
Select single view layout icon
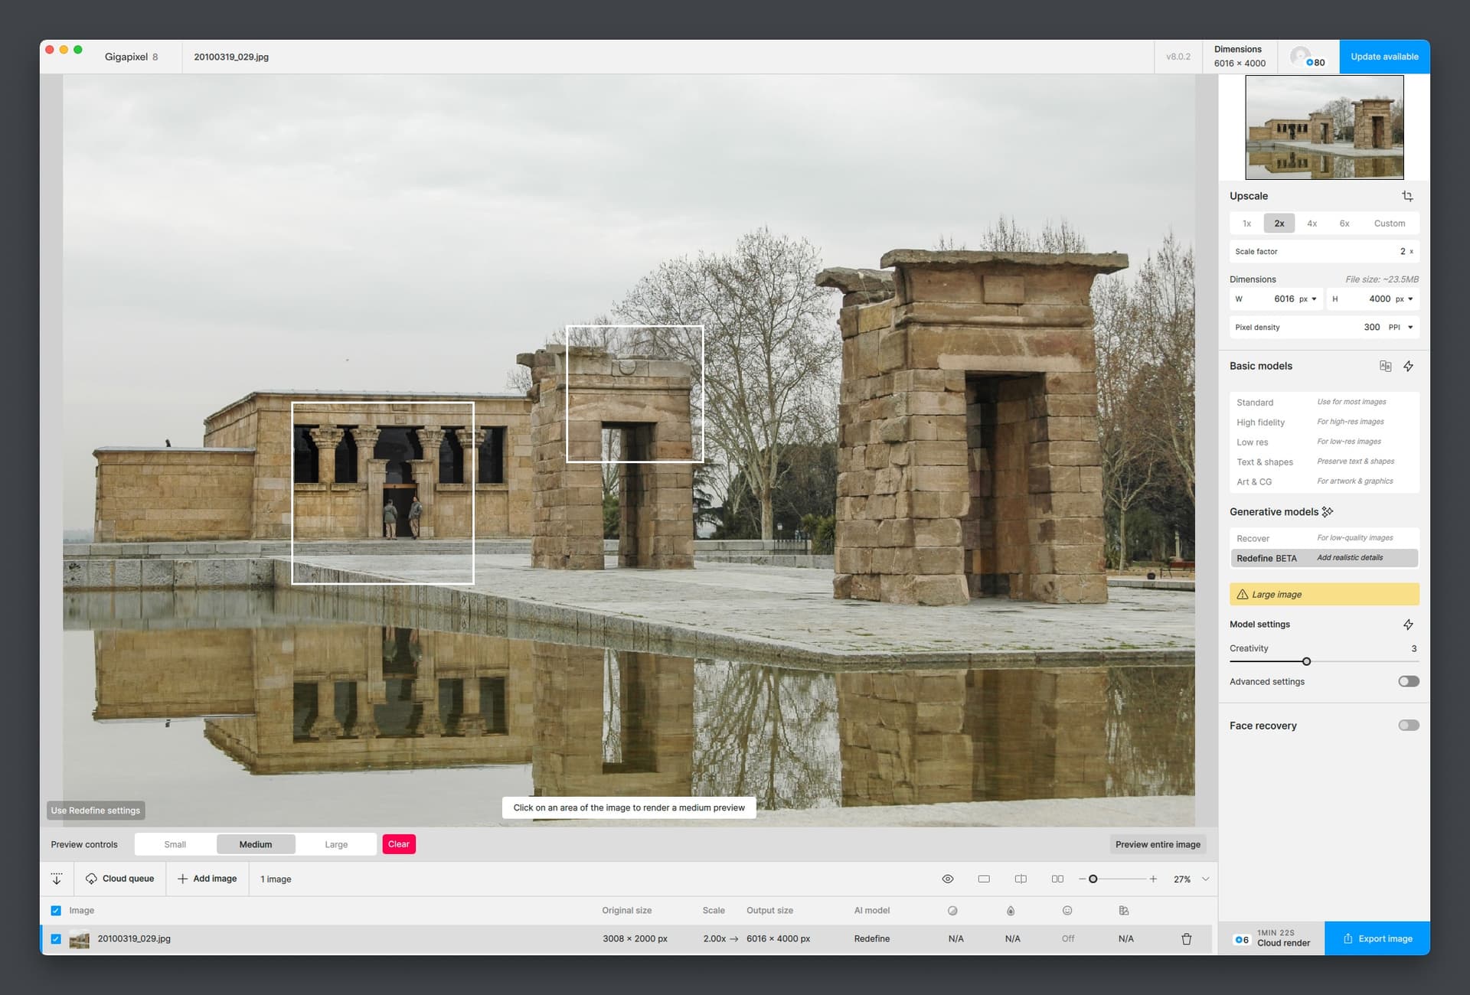984,879
